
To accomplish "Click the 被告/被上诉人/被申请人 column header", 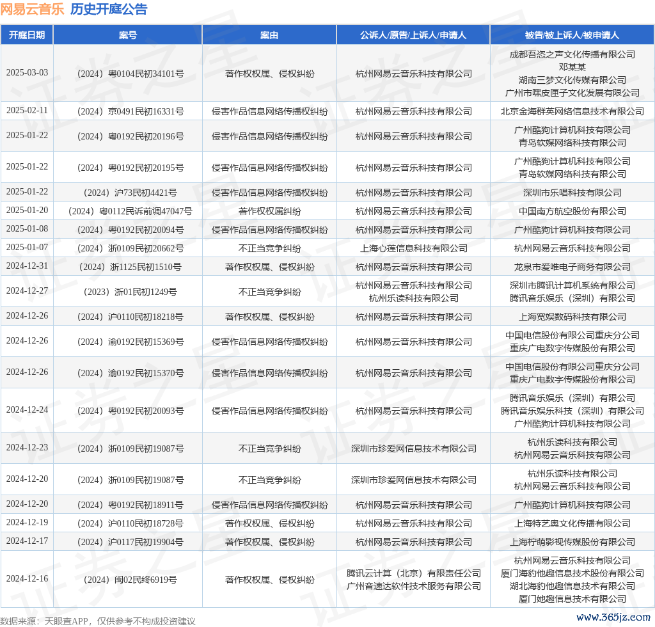I will [x=572, y=35].
